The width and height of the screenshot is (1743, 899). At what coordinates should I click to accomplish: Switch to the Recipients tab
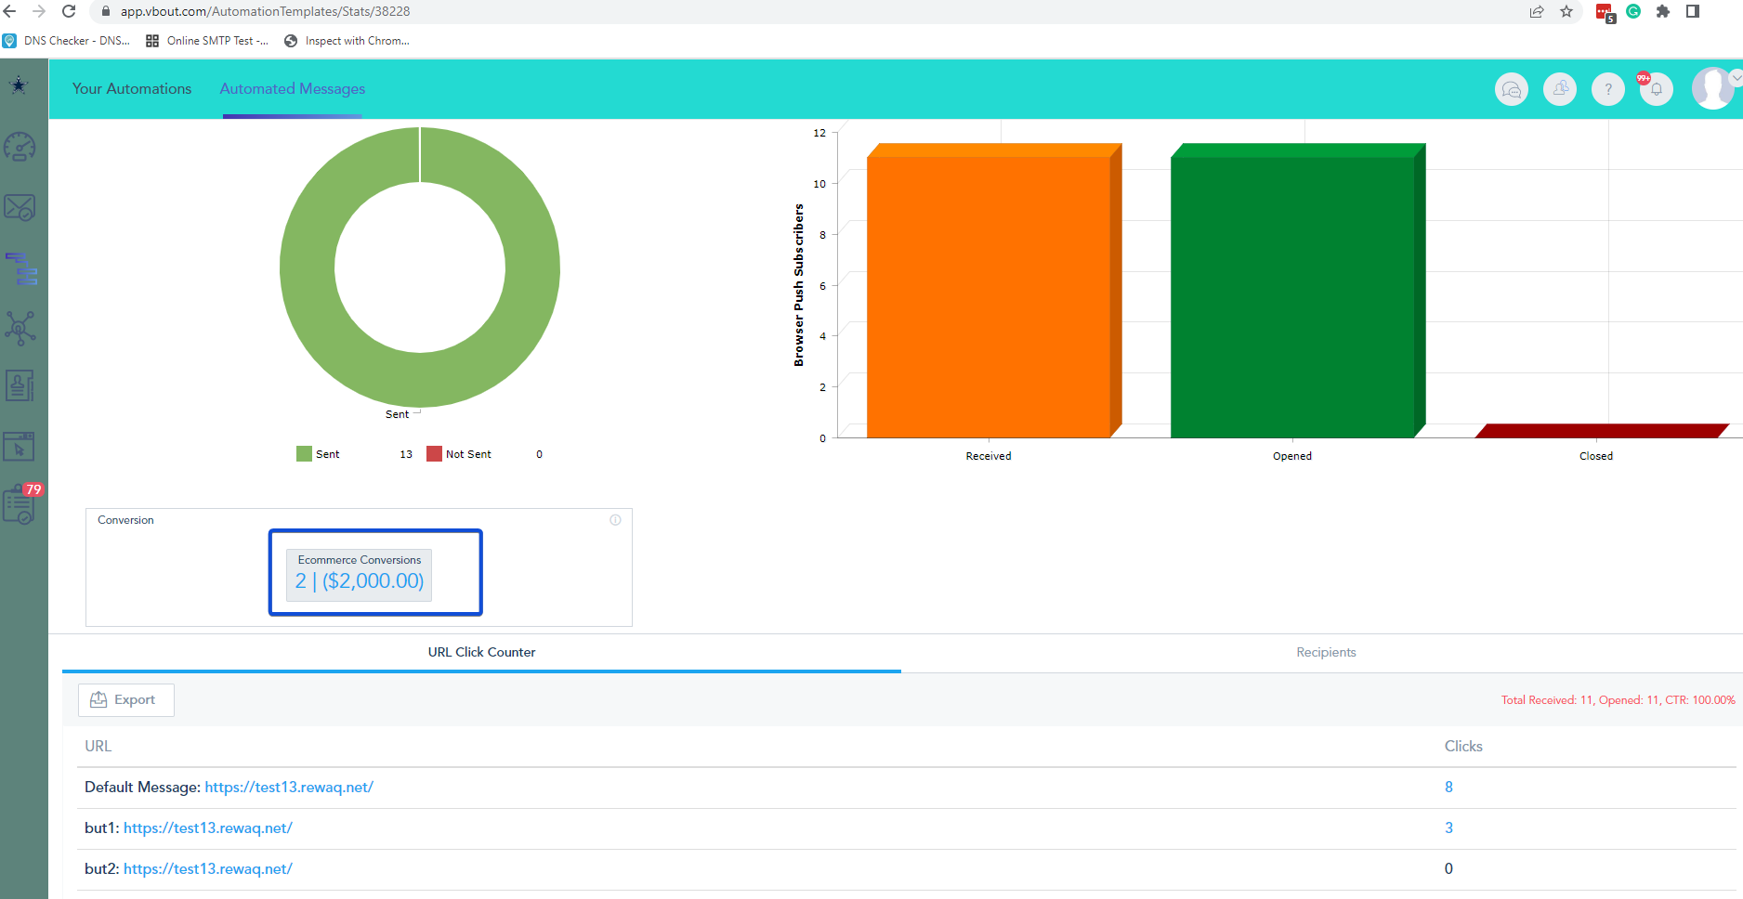pyautogui.click(x=1326, y=652)
